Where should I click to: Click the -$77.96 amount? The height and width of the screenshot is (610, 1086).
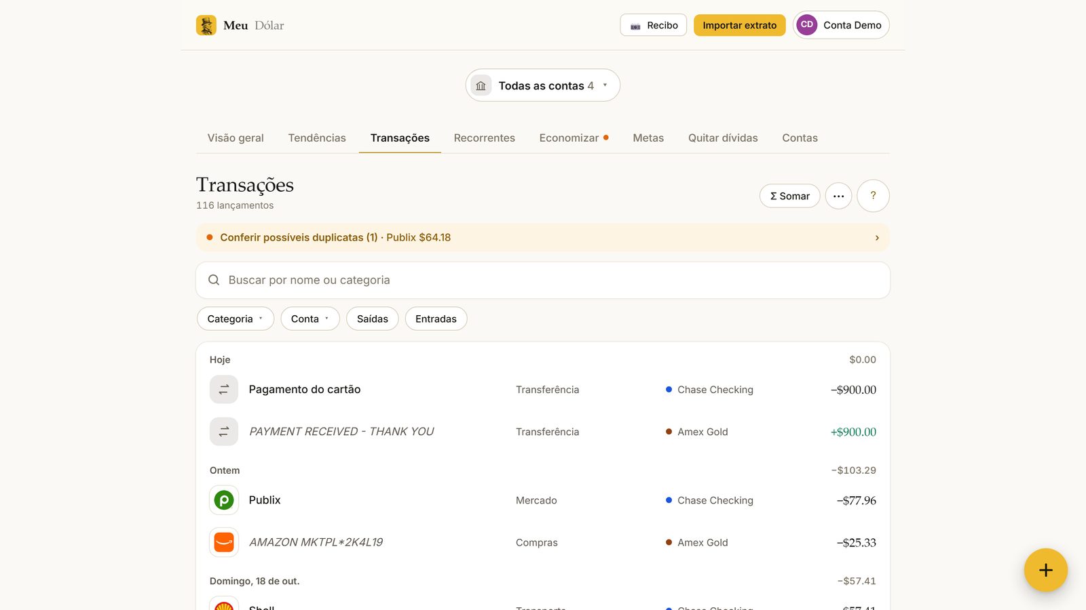pyautogui.click(x=856, y=500)
